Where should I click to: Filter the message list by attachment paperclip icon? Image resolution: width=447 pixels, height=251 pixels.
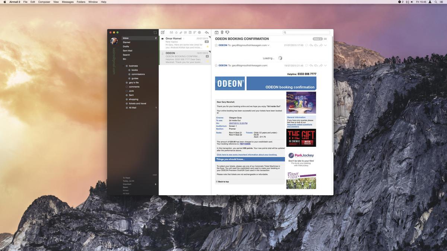pos(181,33)
